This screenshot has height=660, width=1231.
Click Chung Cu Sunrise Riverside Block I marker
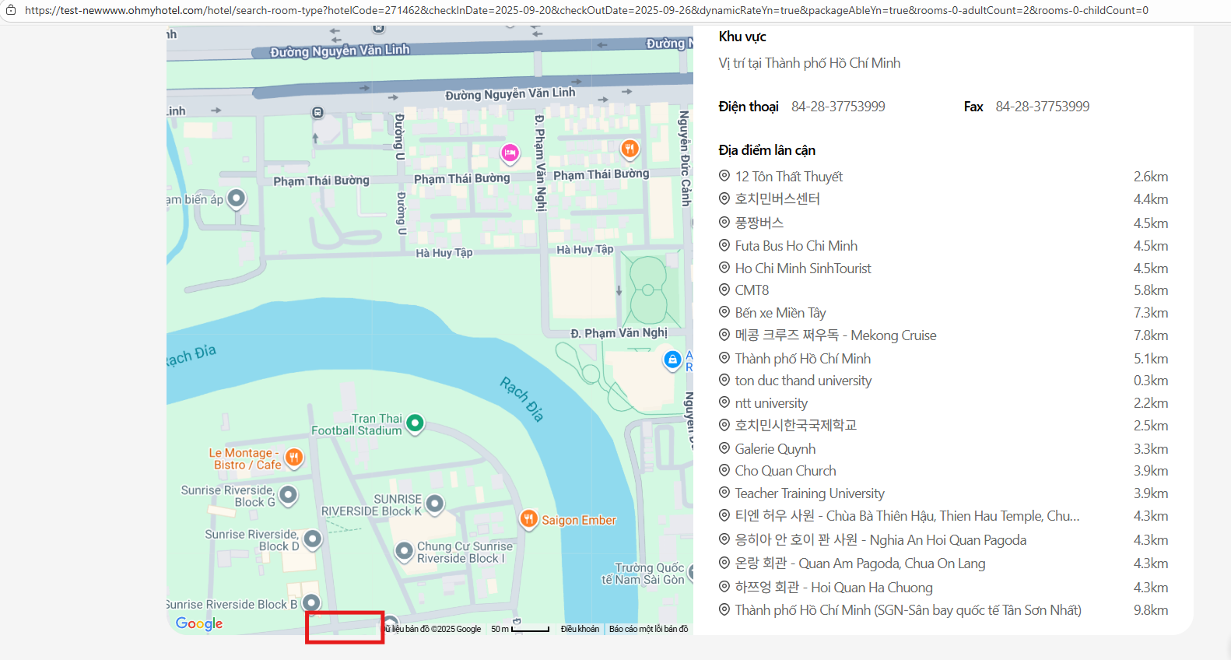(404, 552)
